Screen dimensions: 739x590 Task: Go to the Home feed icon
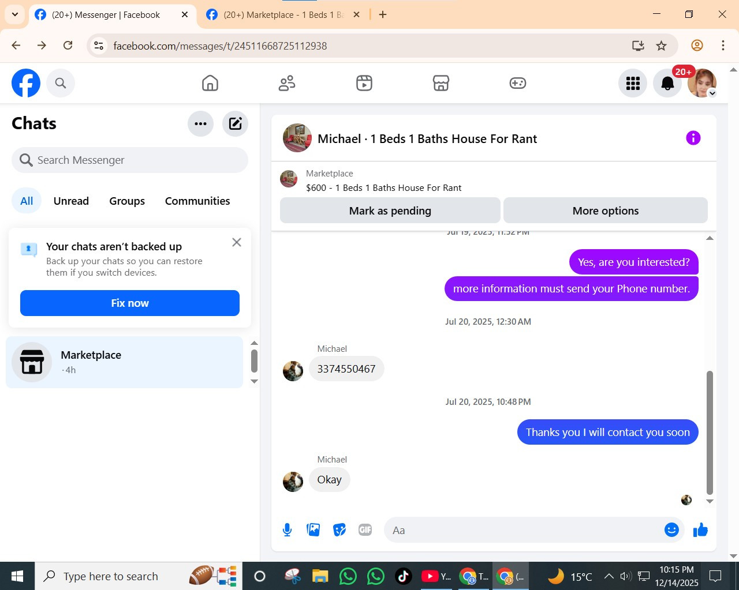point(210,83)
